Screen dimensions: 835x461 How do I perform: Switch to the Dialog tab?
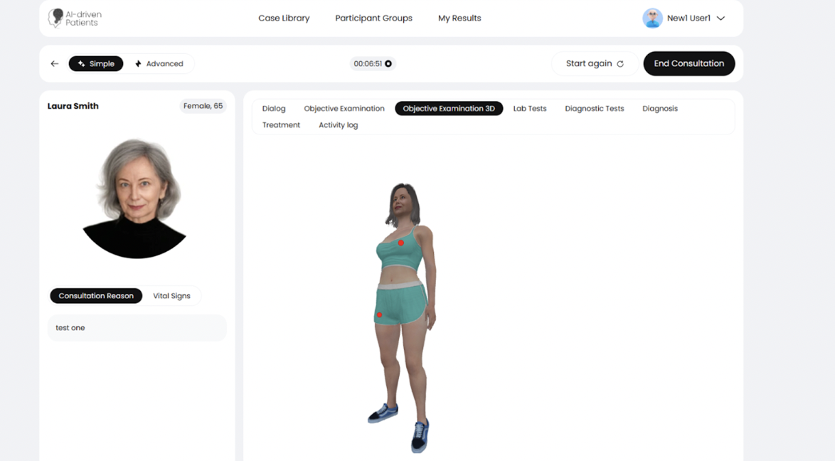pos(274,109)
